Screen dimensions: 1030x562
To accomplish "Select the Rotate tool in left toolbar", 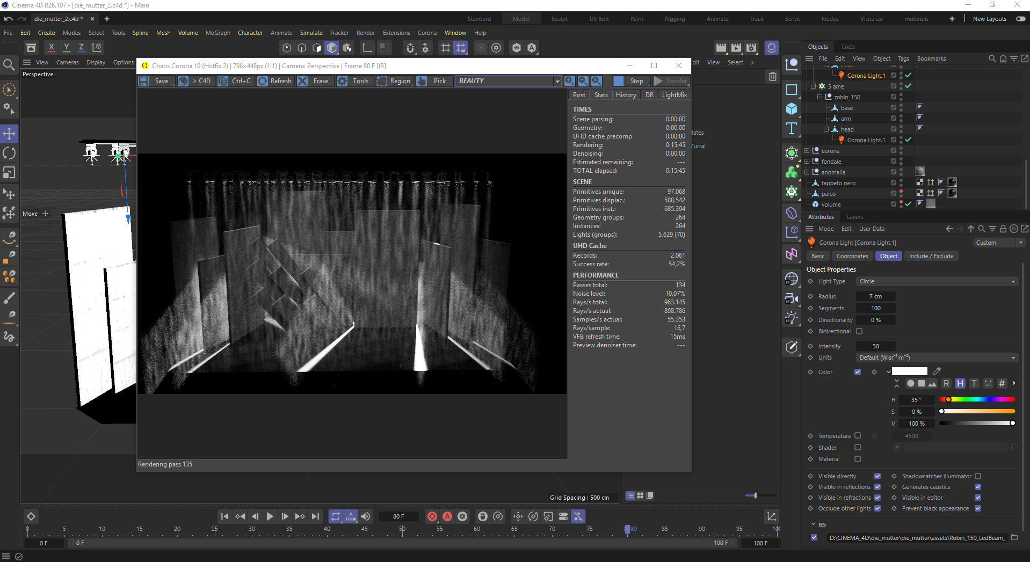I will (9, 154).
